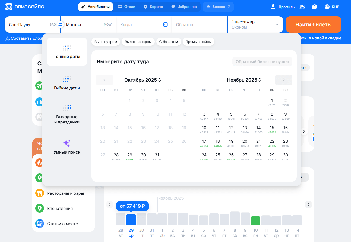Select November 22 priced 46 115
351x242 pixels.
[x=272, y=143]
